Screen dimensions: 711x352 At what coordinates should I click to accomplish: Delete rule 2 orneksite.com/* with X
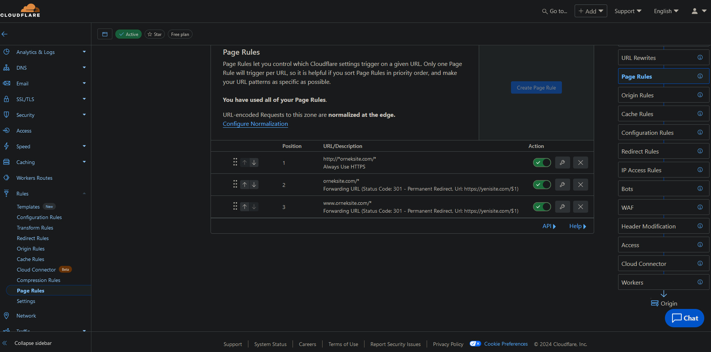(580, 185)
